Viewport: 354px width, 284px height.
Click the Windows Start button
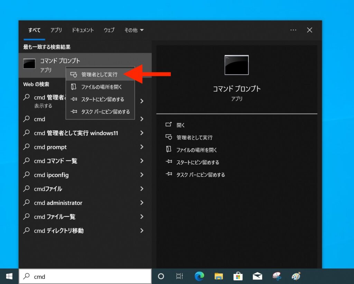pos(9,276)
